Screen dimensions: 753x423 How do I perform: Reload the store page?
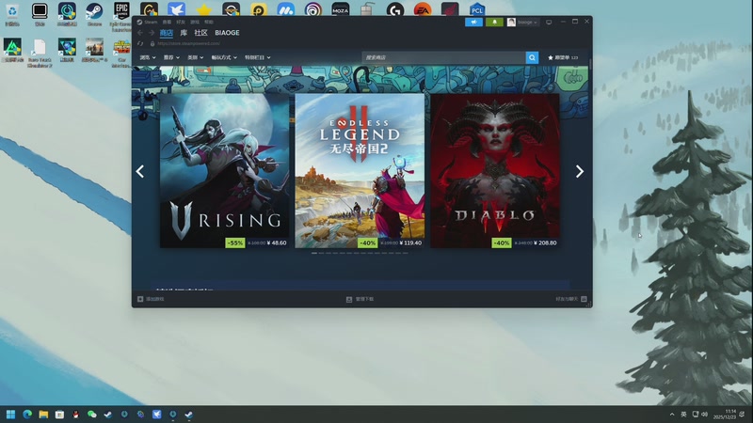[x=140, y=43]
